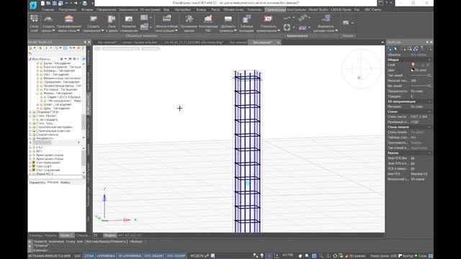Open the Создать перекрытие dropdown arrow

coord(102,30)
